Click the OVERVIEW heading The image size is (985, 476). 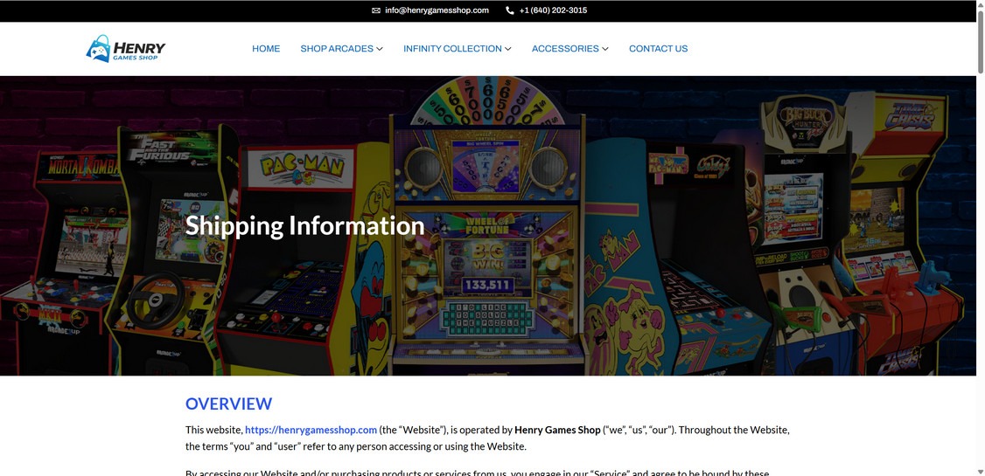pyautogui.click(x=228, y=404)
